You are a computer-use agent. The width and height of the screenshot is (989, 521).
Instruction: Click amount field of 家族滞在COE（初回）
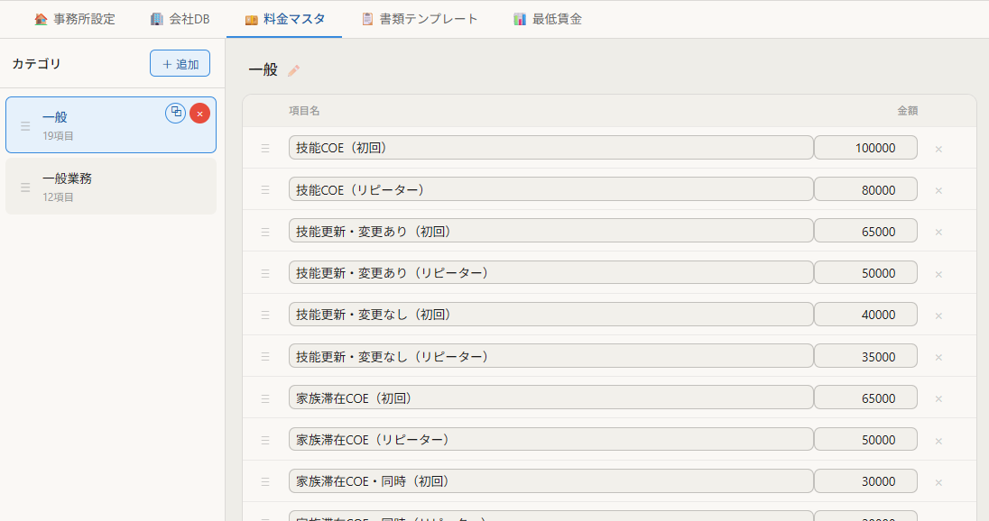tap(865, 398)
